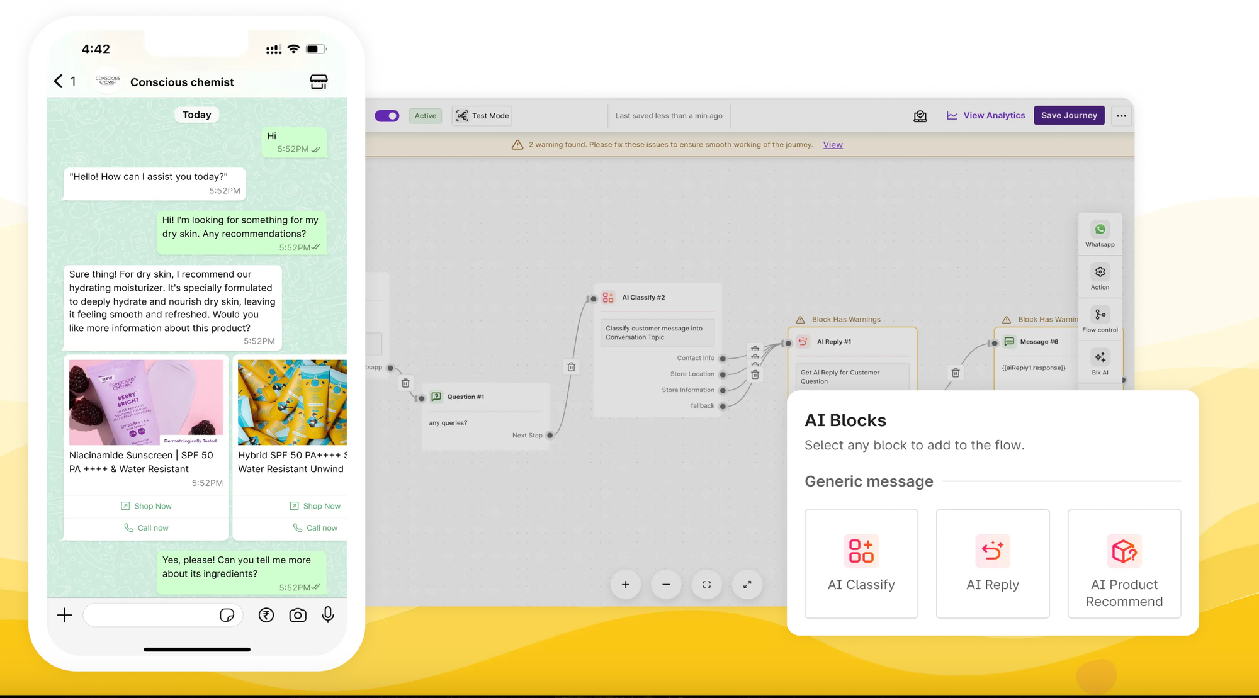Click the zoom in plus button
The width and height of the screenshot is (1259, 698).
point(625,585)
